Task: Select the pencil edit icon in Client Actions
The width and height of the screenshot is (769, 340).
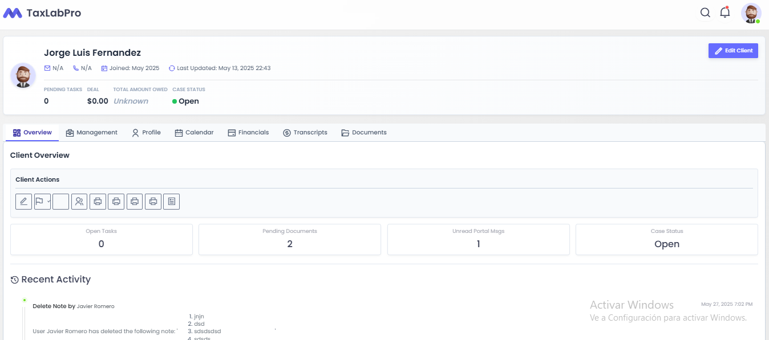Action: coord(23,201)
